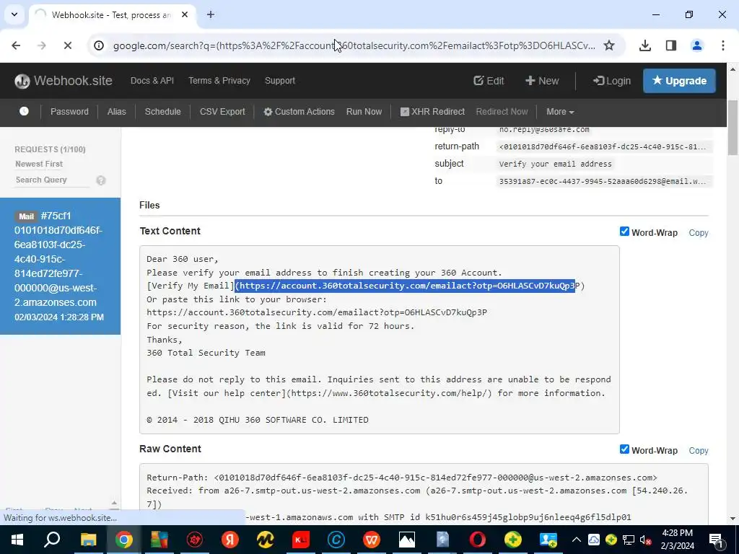
Task: Close the Webhook.site tab
Action: click(185, 14)
